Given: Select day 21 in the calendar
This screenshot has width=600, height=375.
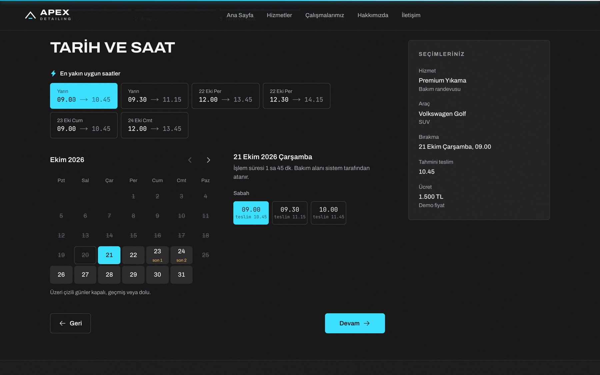Looking at the screenshot, I should click(x=109, y=255).
